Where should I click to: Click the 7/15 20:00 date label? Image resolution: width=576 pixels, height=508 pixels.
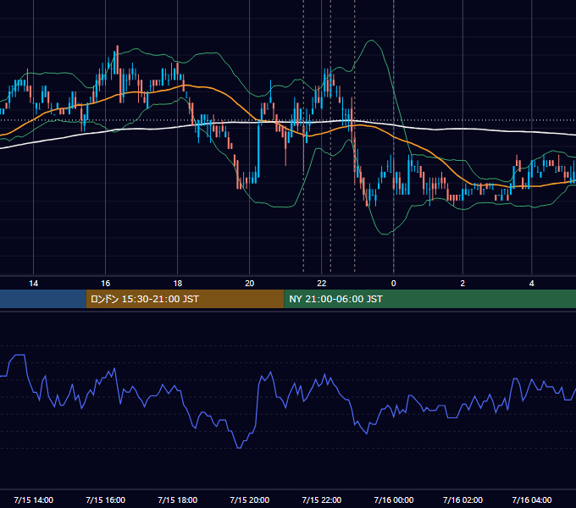249,500
